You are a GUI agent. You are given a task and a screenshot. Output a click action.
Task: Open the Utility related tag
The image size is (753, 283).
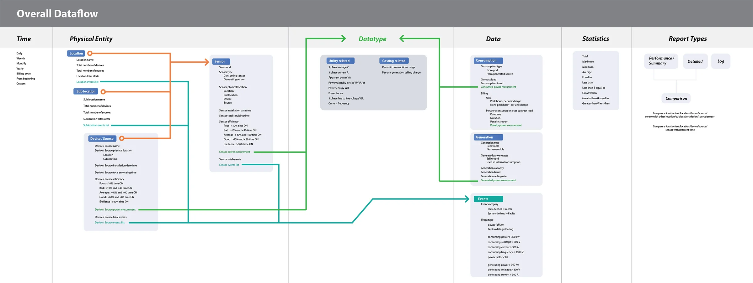click(340, 61)
